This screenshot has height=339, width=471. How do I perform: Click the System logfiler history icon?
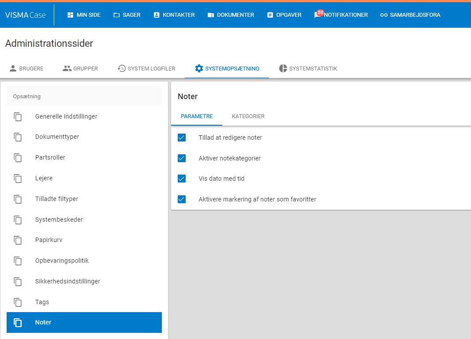tap(121, 68)
